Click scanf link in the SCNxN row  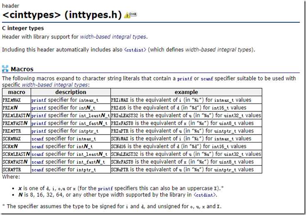coord(37,147)
